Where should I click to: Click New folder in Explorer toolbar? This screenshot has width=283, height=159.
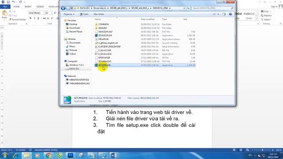tap(99, 14)
